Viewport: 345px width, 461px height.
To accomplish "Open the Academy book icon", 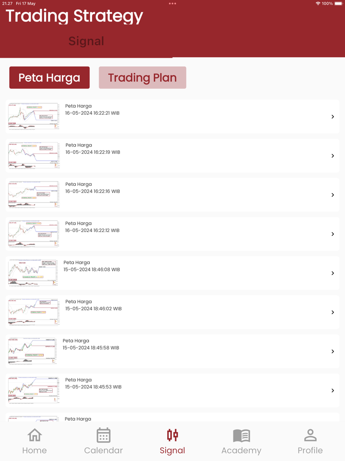I will [241, 436].
